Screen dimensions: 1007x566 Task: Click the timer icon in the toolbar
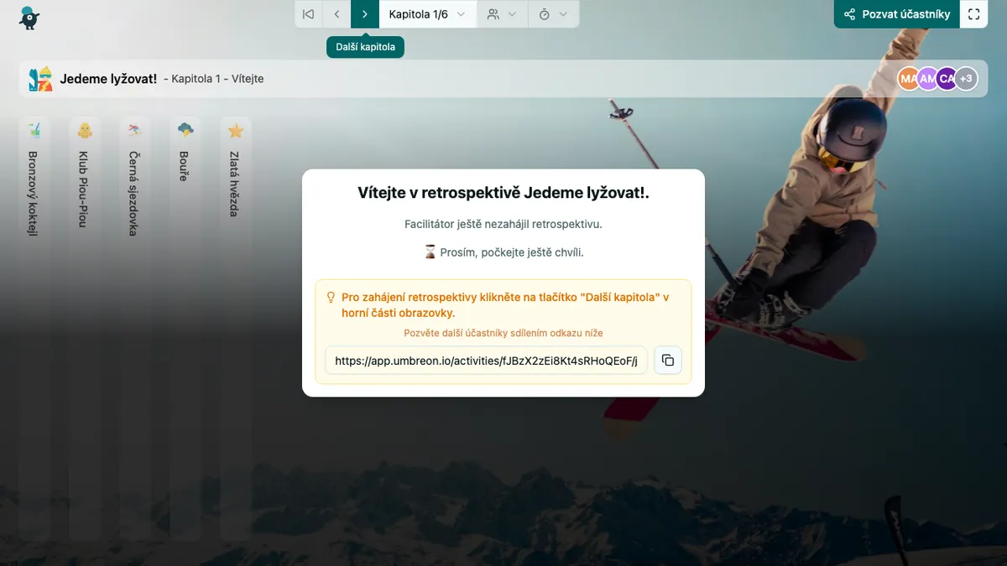547,13
